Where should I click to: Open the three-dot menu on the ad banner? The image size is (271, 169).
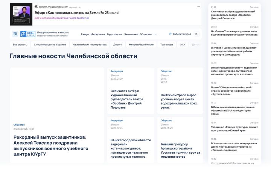(198, 7)
